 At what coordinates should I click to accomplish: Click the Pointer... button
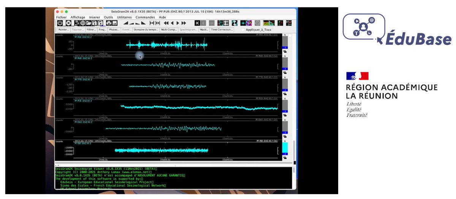pyautogui.click(x=64, y=30)
